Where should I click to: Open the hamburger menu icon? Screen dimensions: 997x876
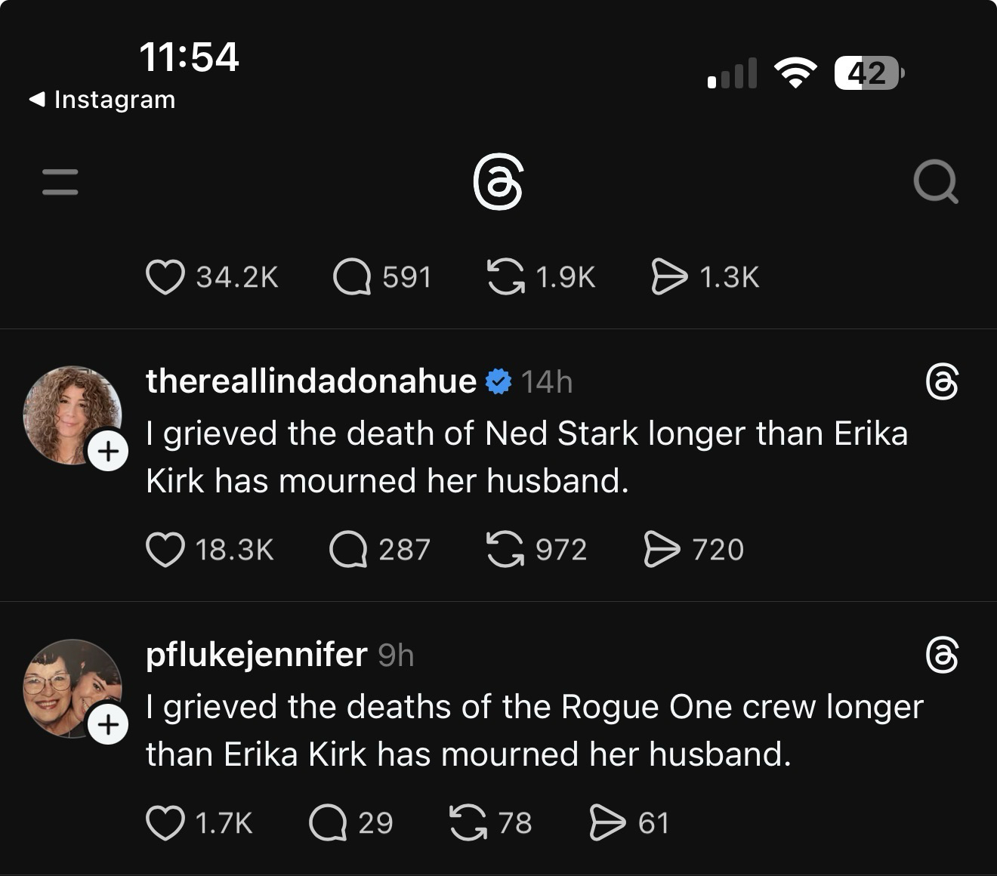(60, 183)
